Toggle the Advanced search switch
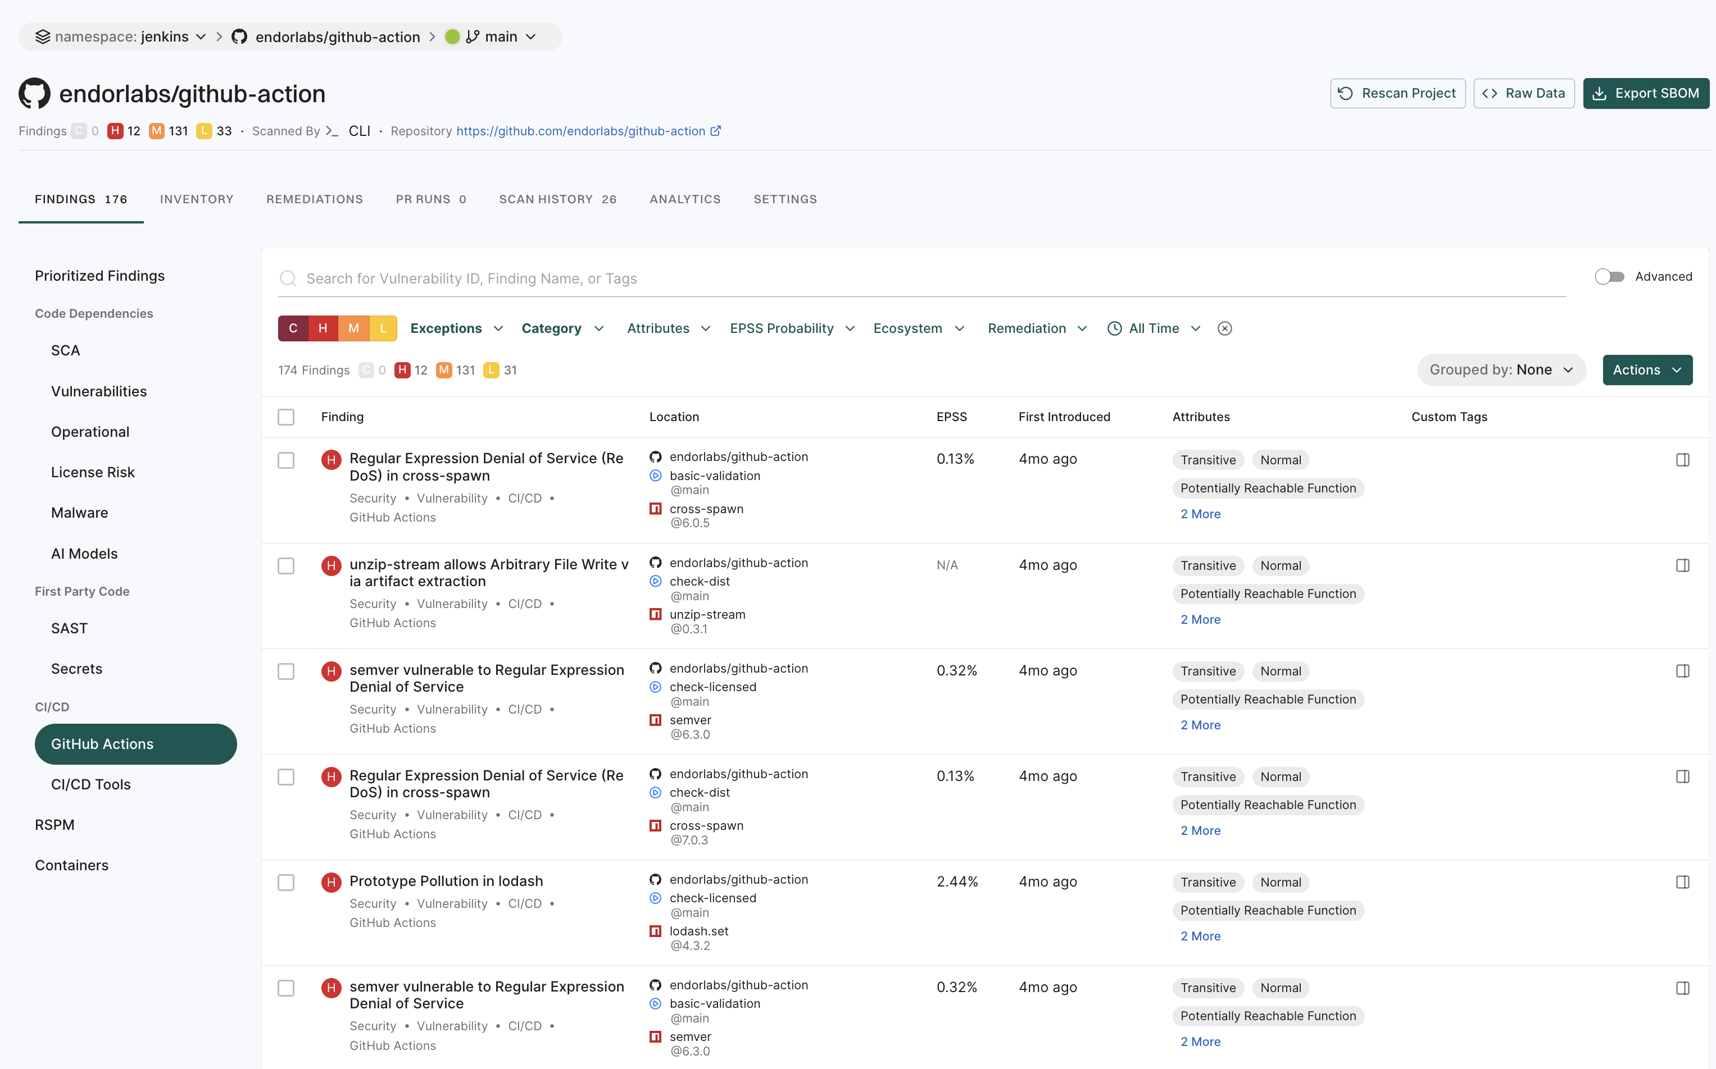 pos(1609,276)
